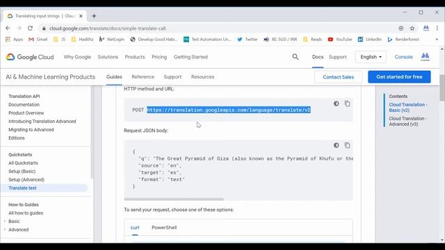The image size is (445, 250).
Task: Switch to the Reference tab
Action: point(143,77)
